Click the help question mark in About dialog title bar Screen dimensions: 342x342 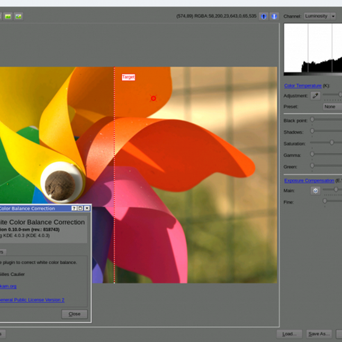[74, 208]
